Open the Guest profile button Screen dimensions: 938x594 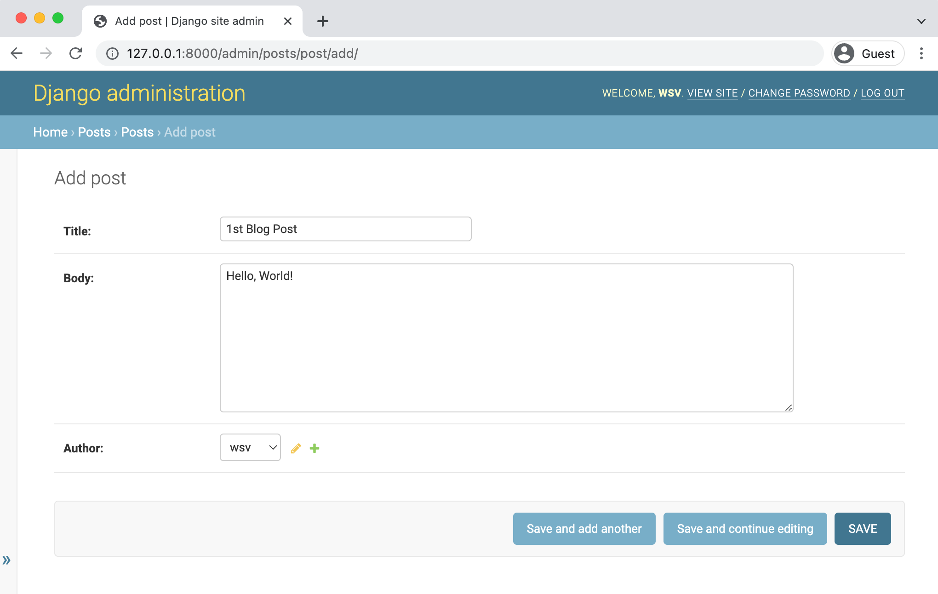pos(868,53)
